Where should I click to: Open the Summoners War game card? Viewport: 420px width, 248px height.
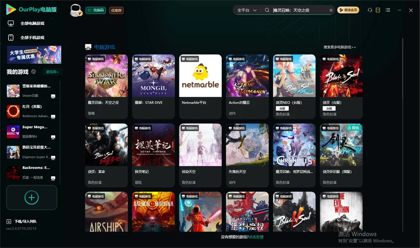107,87
